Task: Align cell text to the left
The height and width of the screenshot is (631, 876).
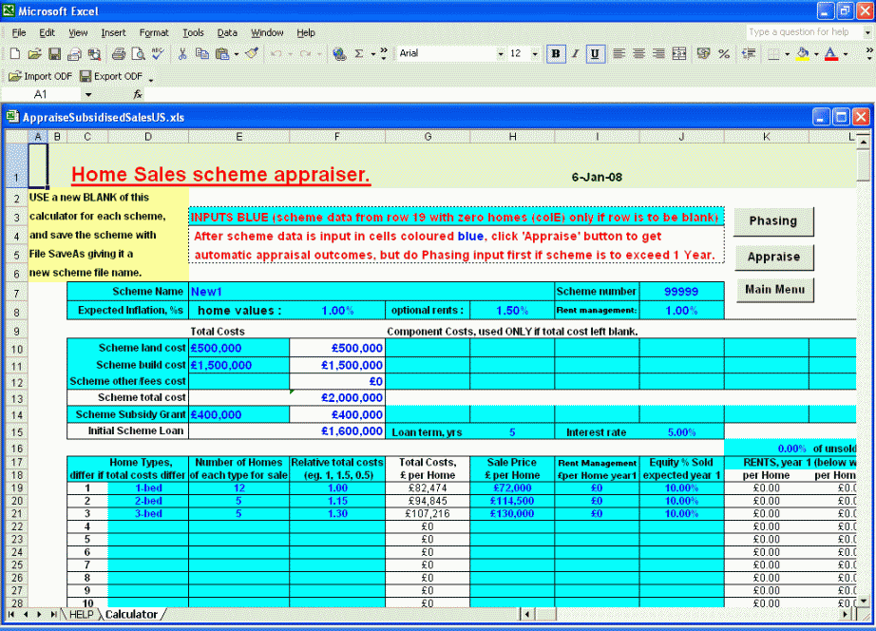Action: (x=619, y=53)
